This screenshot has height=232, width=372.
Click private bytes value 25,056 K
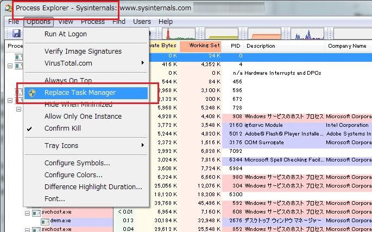pyautogui.click(x=165, y=186)
